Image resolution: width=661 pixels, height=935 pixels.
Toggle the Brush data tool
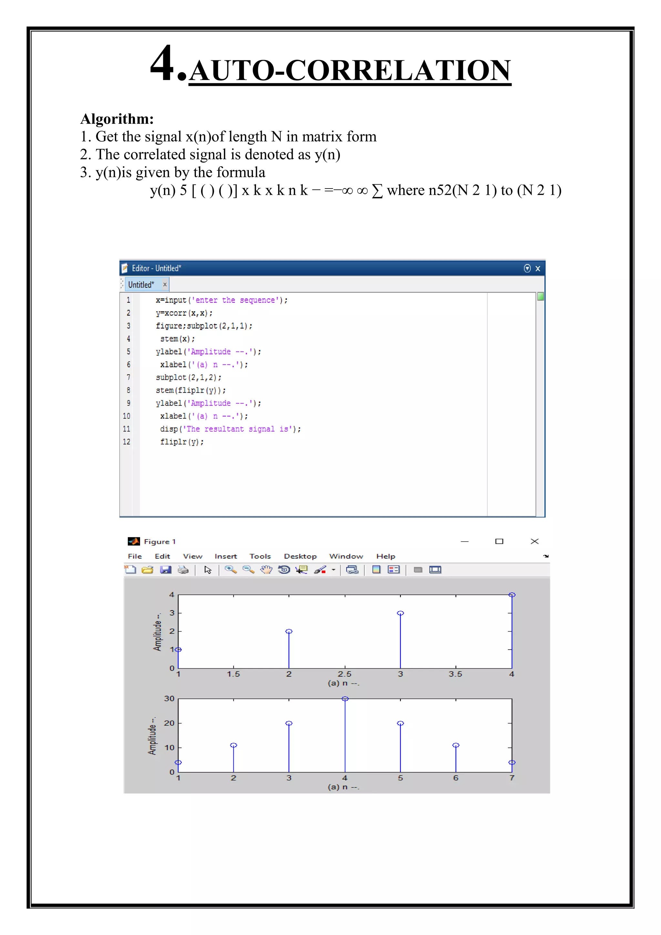click(320, 569)
